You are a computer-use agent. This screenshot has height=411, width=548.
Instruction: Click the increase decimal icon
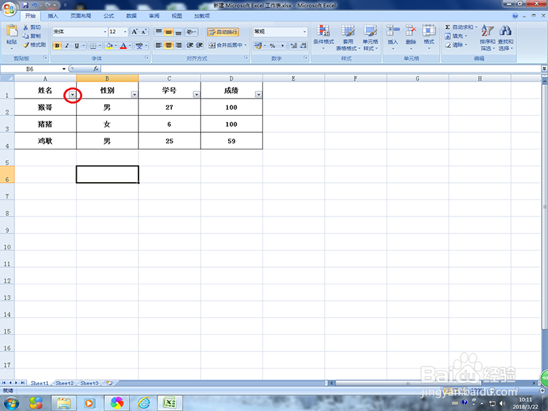294,46
